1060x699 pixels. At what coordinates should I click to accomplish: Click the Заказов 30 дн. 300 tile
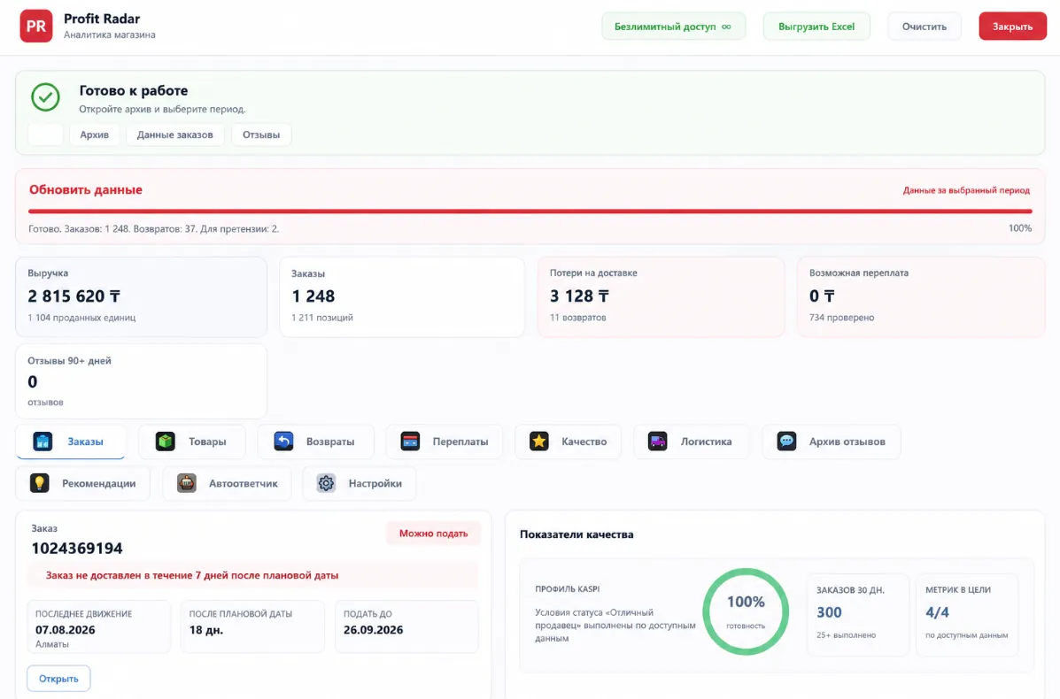point(857,614)
